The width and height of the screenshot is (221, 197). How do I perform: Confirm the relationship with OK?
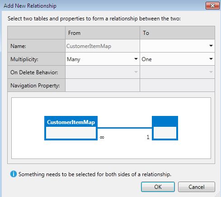[x=158, y=187]
